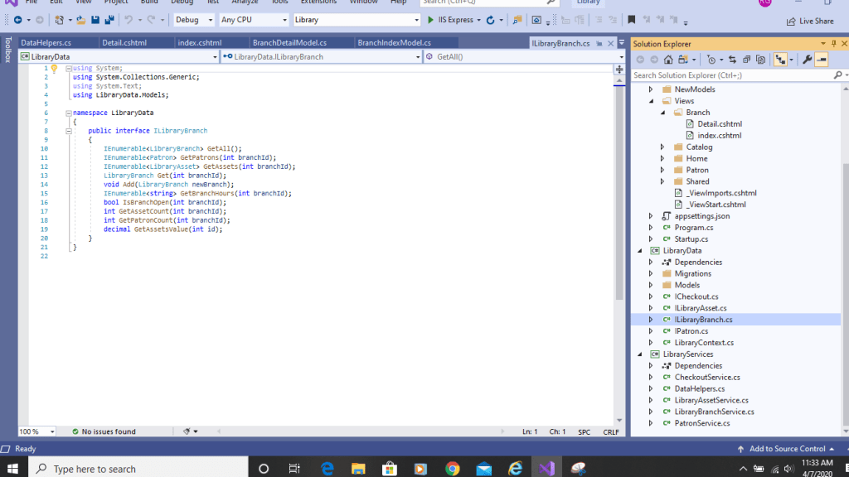Viewport: 849px width, 477px height.
Task: Click Add to Source Control button
Action: tap(787, 449)
